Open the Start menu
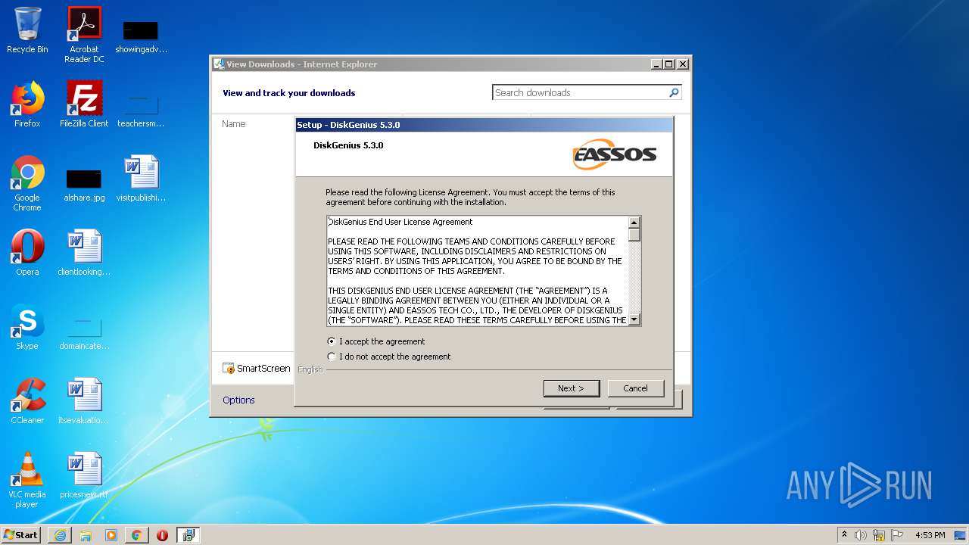 21,535
